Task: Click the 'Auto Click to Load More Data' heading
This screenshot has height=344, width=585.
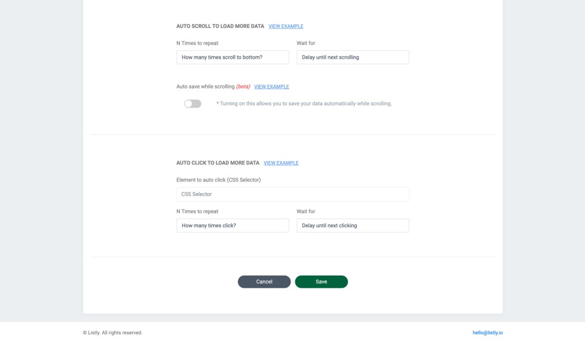Action: tap(218, 164)
